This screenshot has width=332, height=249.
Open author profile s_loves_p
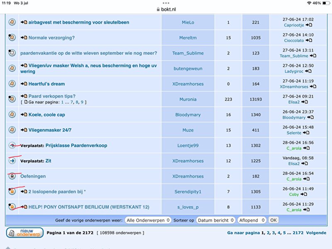tap(188, 207)
